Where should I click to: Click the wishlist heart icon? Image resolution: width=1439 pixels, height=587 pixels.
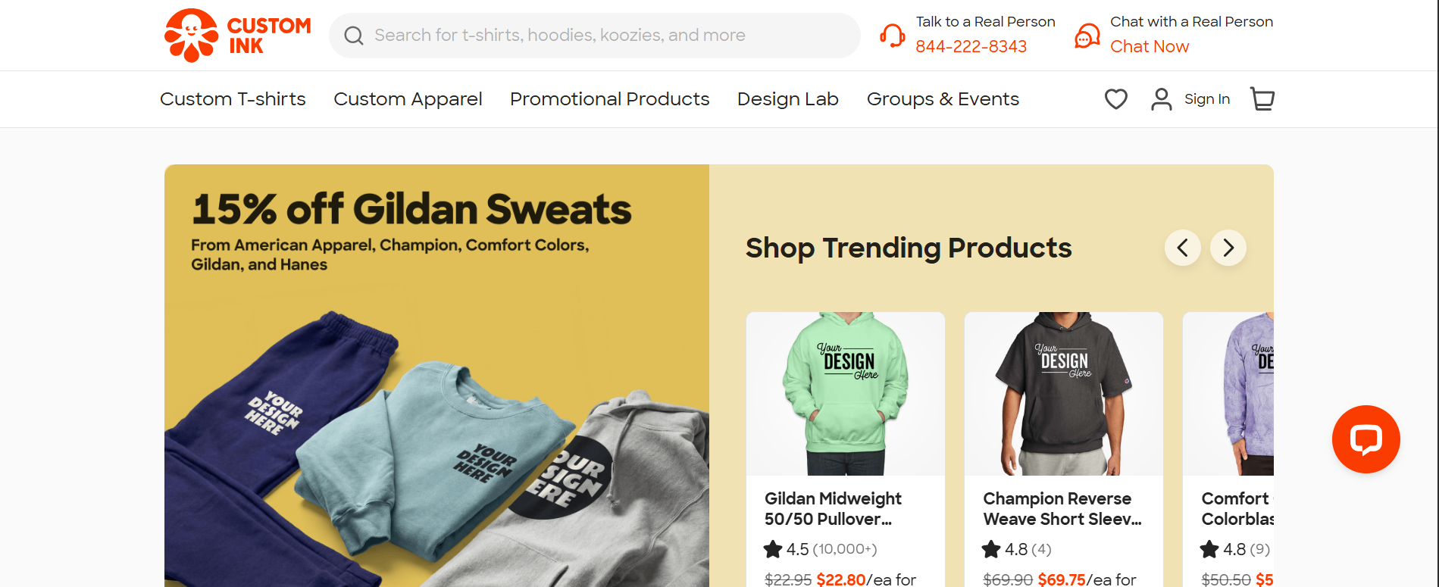click(1115, 98)
